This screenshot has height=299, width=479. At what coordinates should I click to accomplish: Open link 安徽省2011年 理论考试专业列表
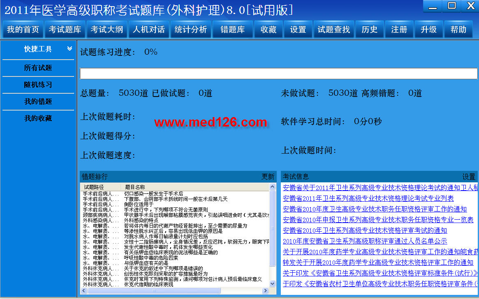[x=368, y=198]
